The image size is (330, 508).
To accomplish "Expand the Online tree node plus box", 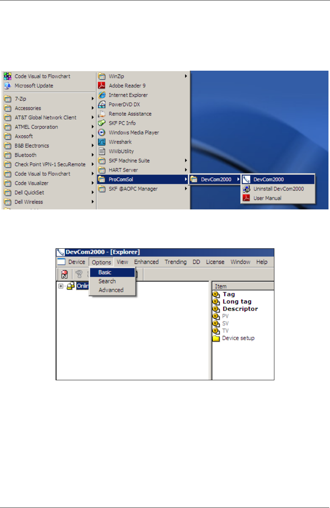I will click(x=61, y=286).
